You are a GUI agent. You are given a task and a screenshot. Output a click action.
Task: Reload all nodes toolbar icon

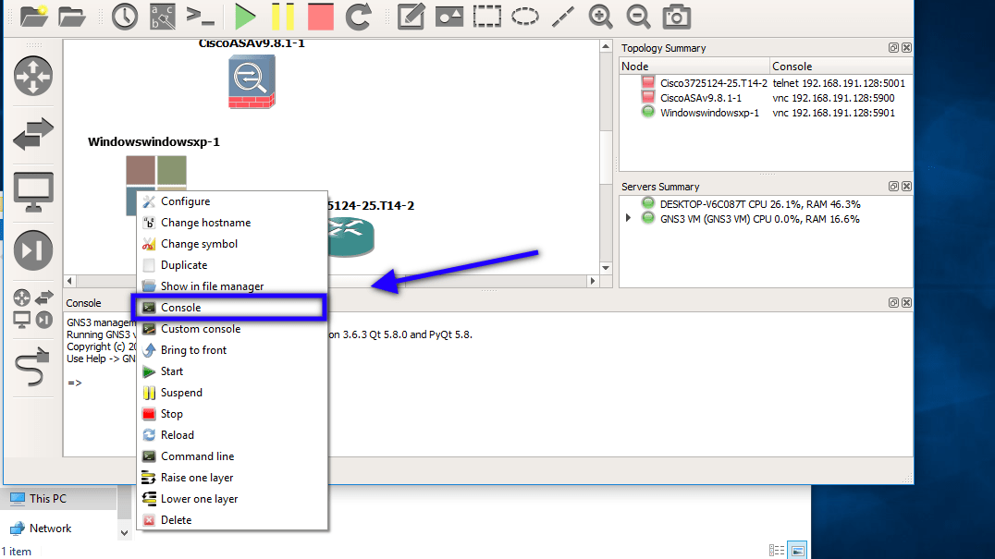tap(359, 17)
